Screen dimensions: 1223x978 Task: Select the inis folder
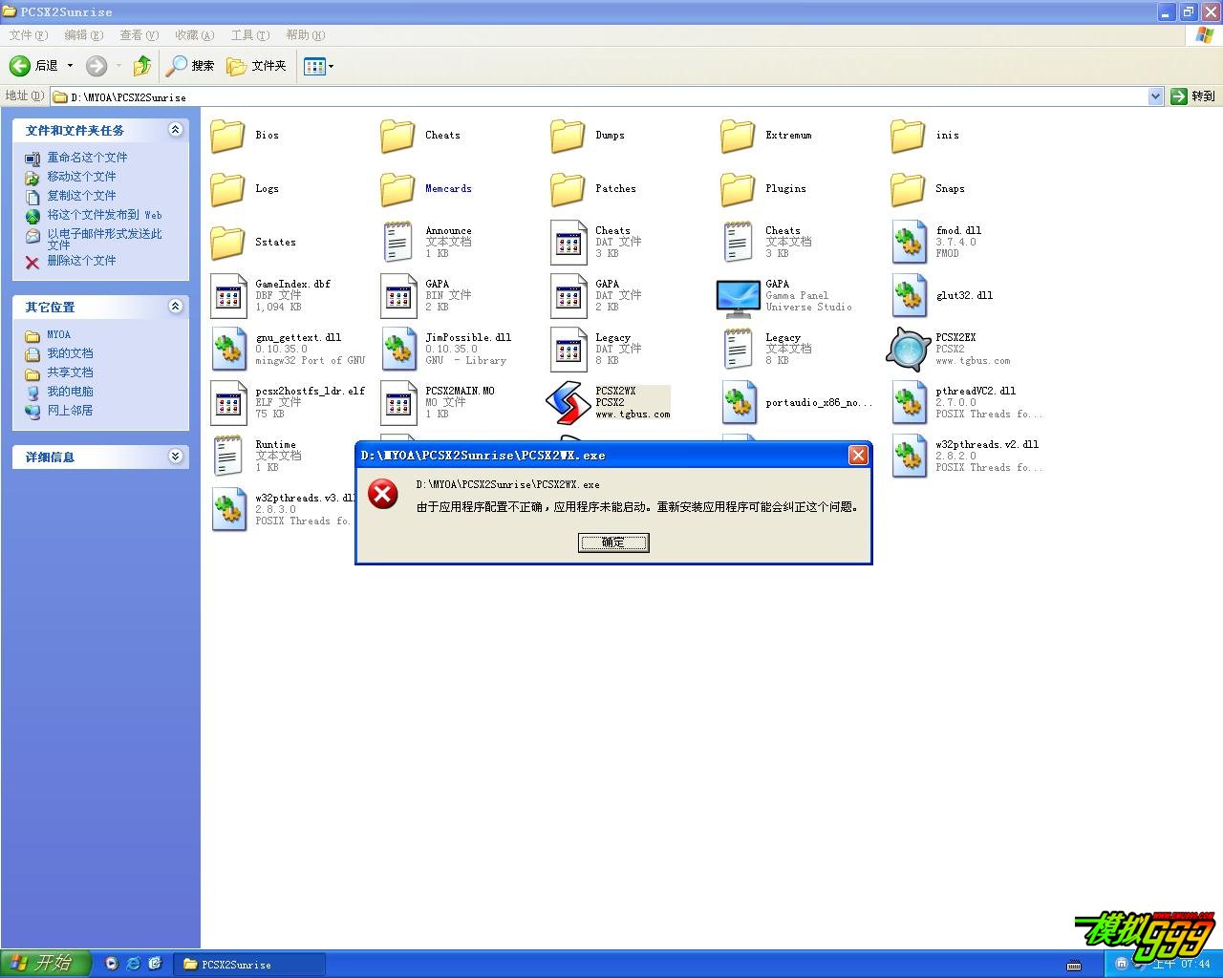[908, 135]
